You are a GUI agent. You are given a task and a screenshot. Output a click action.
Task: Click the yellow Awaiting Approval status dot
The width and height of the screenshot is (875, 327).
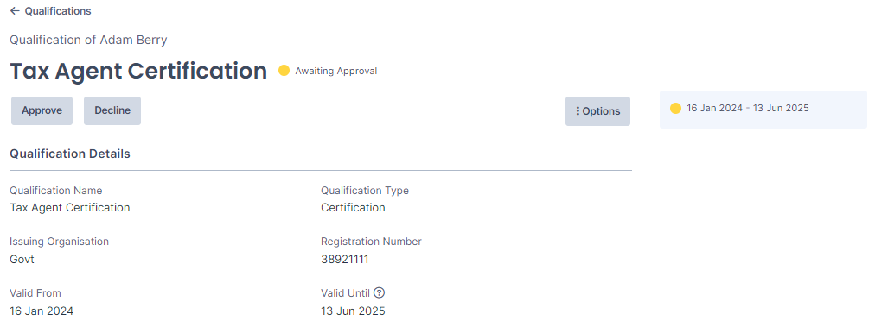[284, 71]
